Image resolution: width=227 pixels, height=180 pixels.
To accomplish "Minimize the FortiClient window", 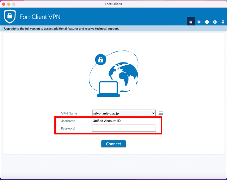I will 9,4.
